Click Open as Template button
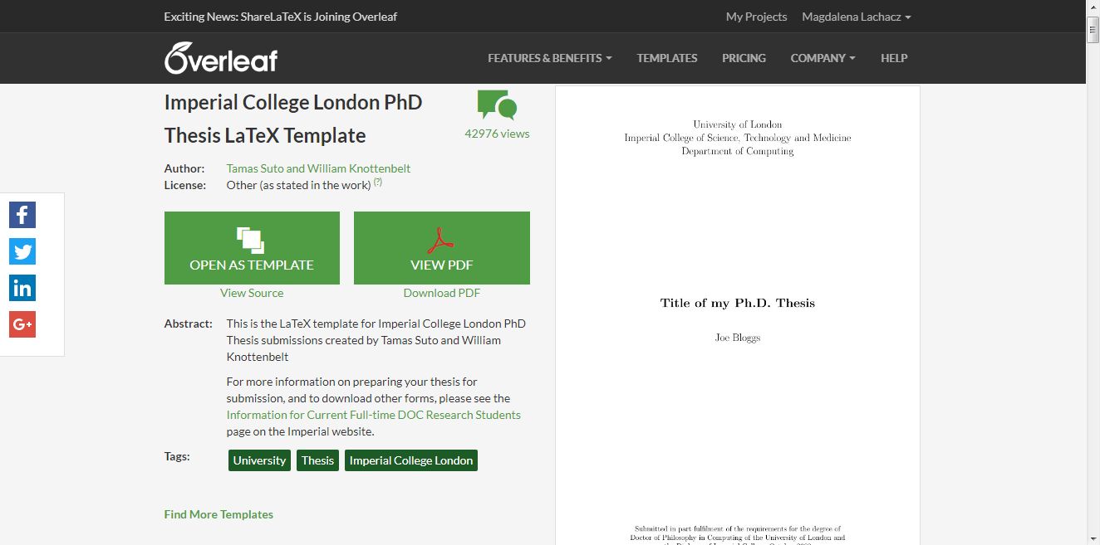The height and width of the screenshot is (545, 1100). pyautogui.click(x=252, y=248)
